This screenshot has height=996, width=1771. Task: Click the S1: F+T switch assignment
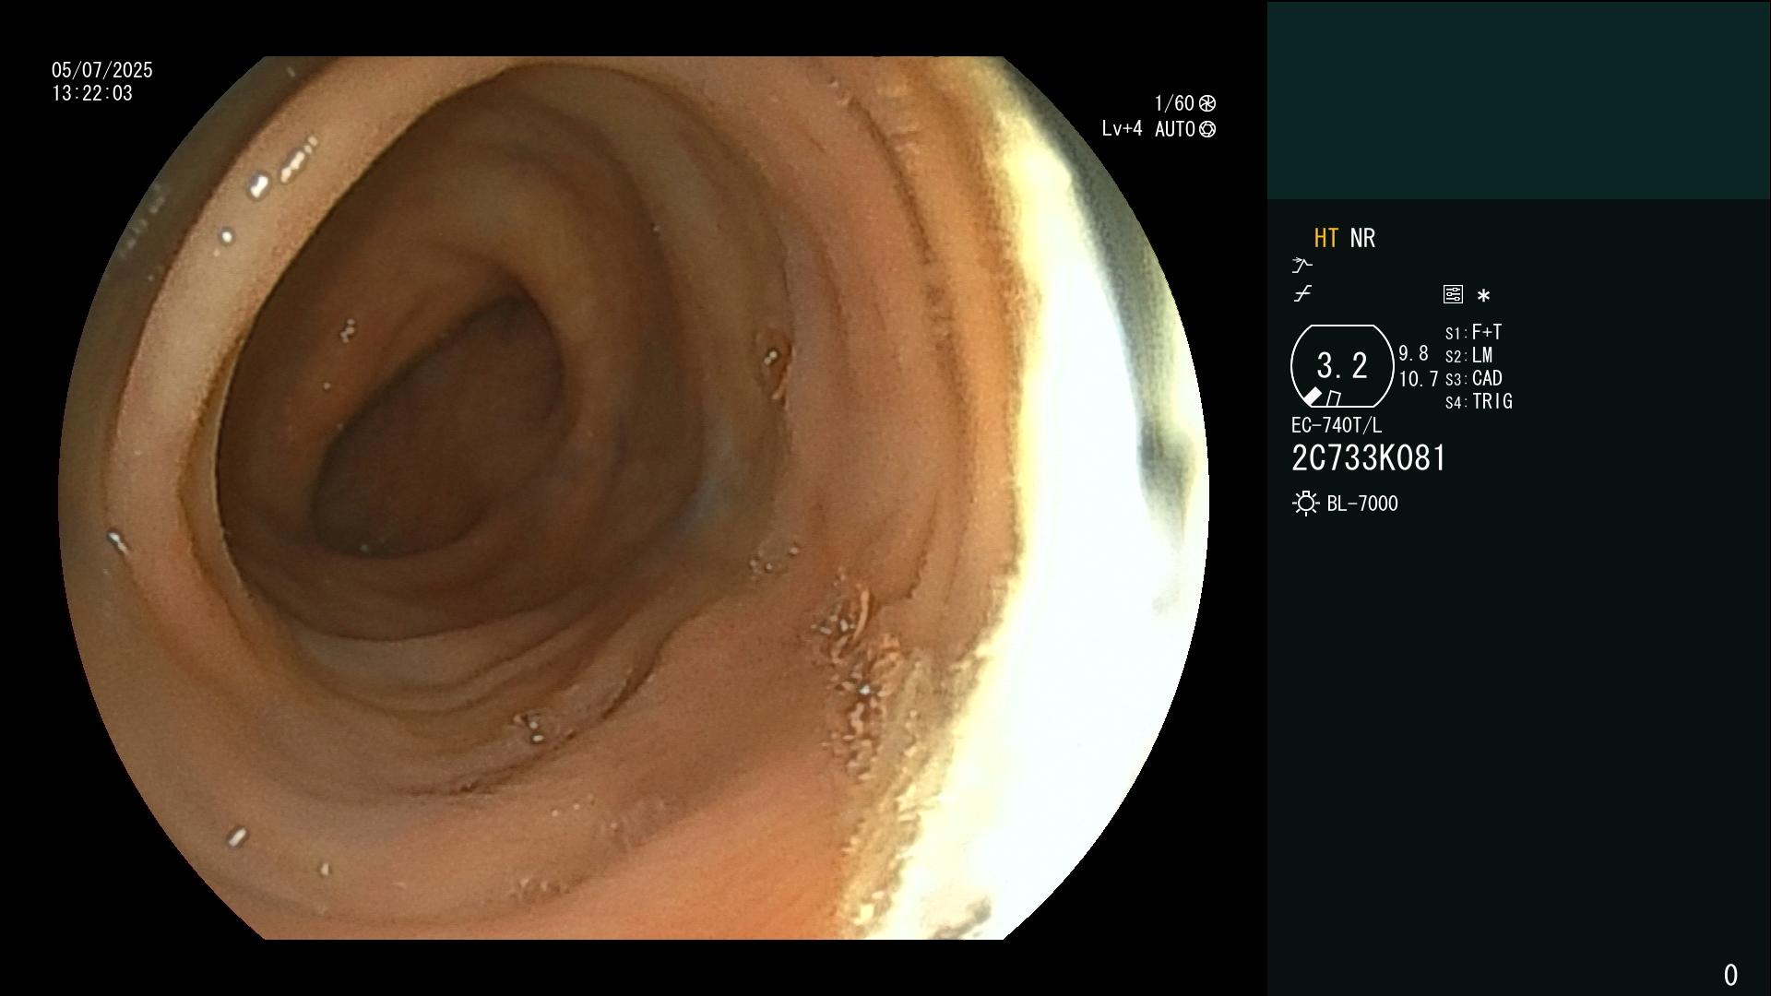click(1473, 332)
